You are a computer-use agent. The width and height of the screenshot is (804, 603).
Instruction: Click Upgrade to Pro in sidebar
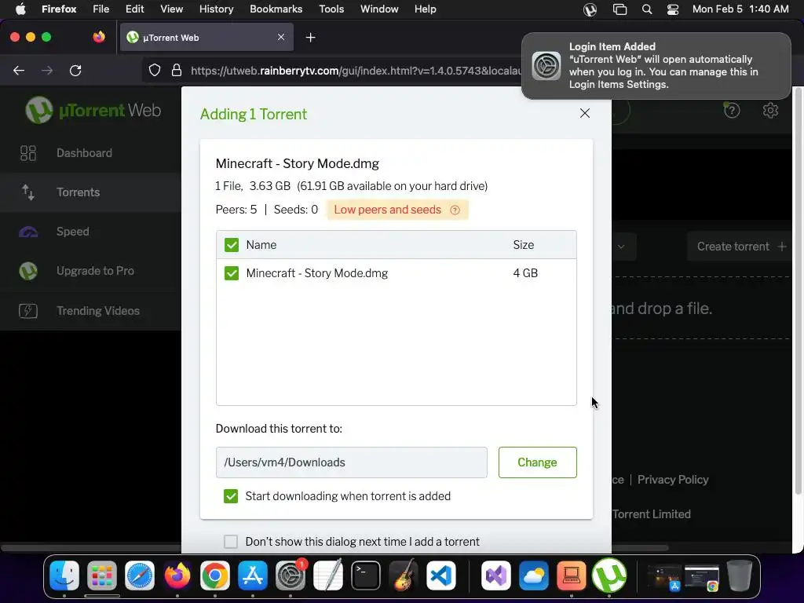point(90,271)
